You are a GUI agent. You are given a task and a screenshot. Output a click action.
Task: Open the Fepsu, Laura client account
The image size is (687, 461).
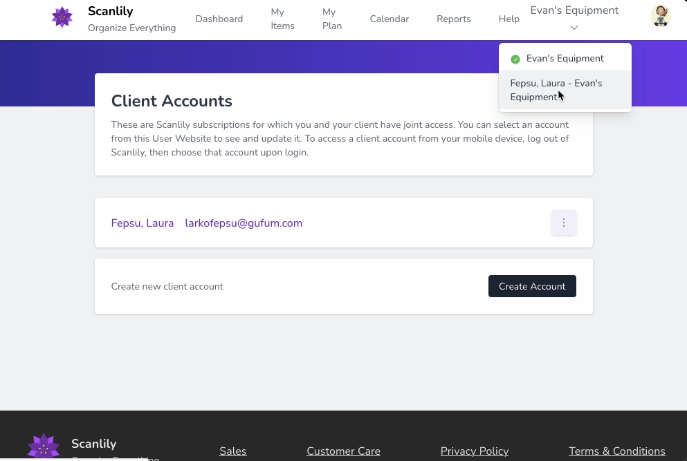(x=143, y=223)
